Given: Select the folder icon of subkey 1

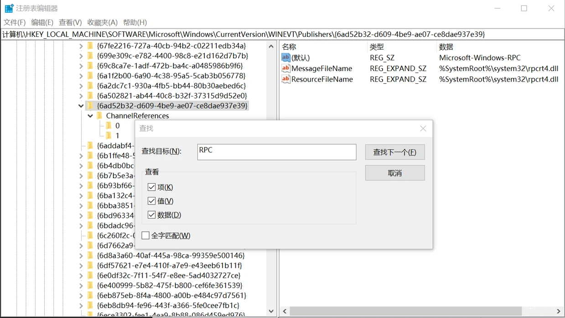Looking at the screenshot, I should coord(109,136).
